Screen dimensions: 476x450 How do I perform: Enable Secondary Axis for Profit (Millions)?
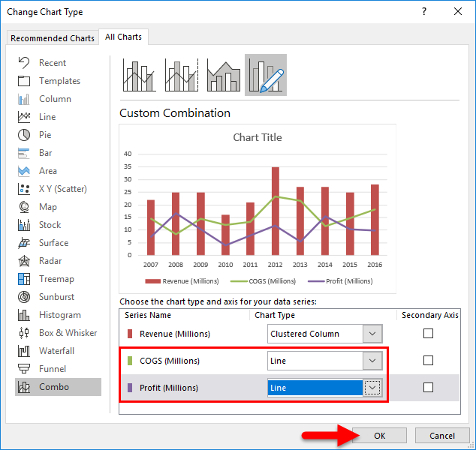(428, 387)
